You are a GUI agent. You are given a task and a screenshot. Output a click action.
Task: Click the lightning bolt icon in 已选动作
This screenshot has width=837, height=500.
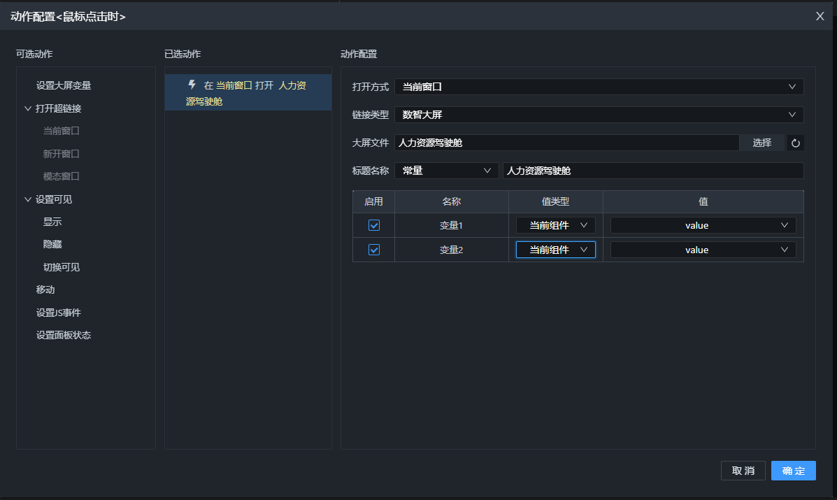point(192,85)
